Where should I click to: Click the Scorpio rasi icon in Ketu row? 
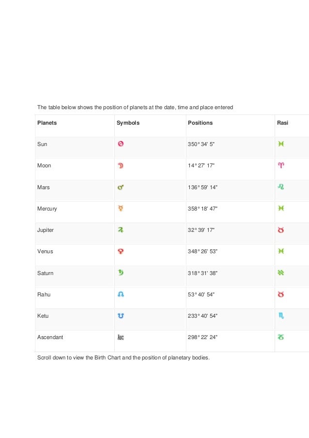[281, 316]
